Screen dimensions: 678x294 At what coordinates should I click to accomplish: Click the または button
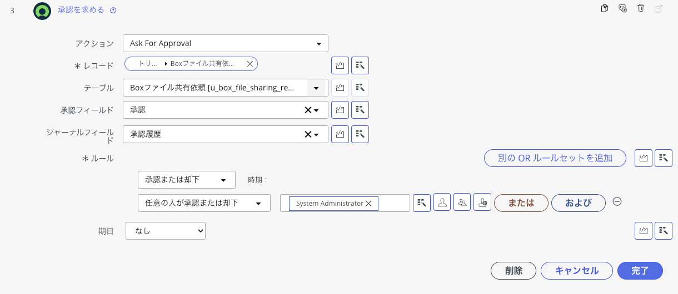(521, 203)
